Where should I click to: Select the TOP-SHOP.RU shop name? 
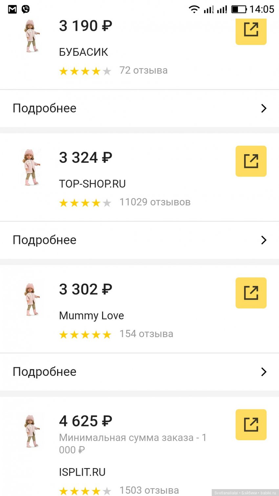point(92,184)
